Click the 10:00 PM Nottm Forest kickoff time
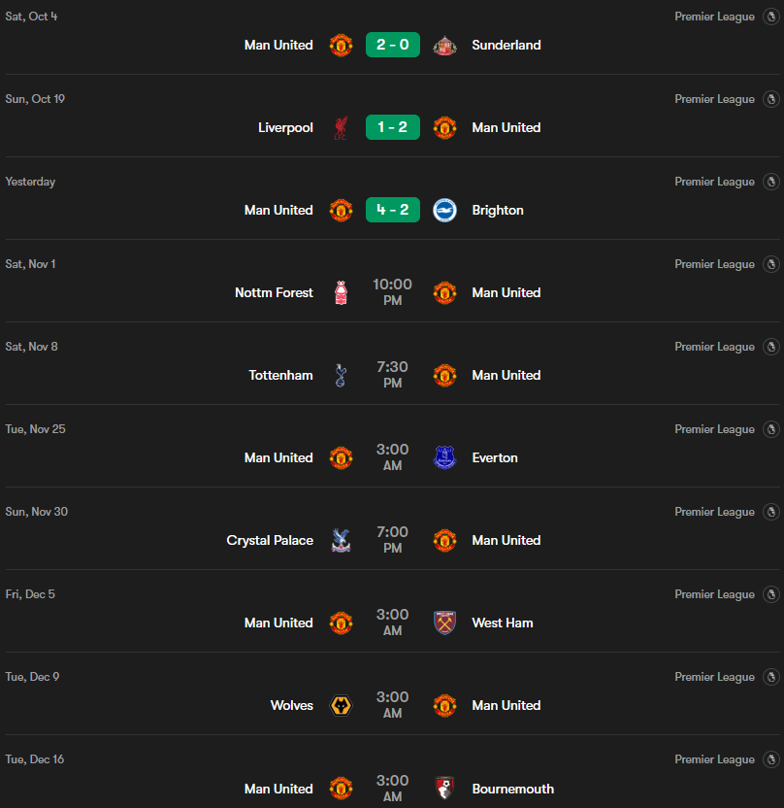The width and height of the screenshot is (784, 808). coord(393,292)
